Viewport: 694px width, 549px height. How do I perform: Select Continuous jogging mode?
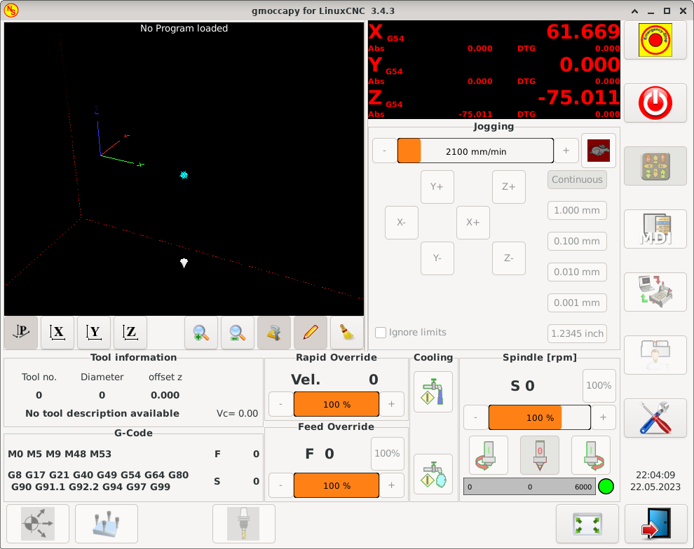pyautogui.click(x=576, y=179)
